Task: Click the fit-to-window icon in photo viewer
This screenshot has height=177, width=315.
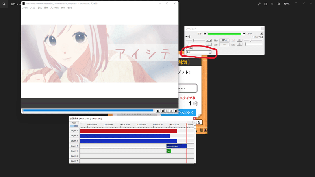Action: (266, 4)
